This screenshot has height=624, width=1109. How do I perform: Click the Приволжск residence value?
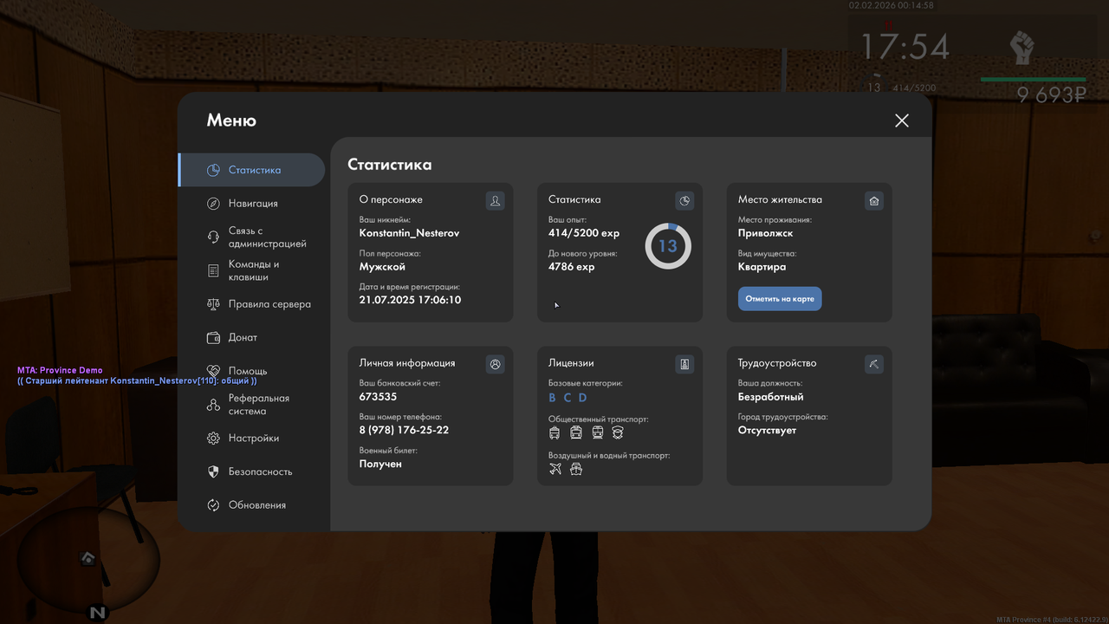pos(766,233)
